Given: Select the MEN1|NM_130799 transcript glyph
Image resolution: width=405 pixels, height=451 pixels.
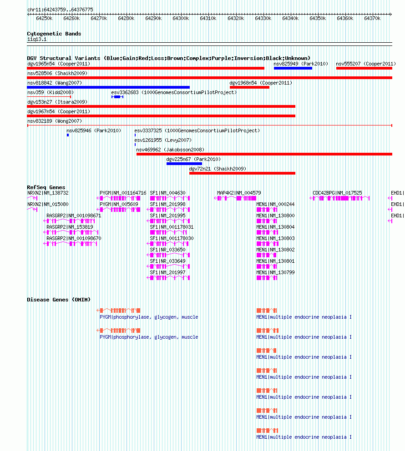Looking at the screenshot, I should [267, 278].
